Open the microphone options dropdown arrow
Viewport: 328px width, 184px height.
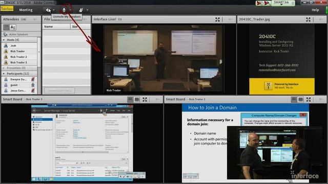(70, 10)
